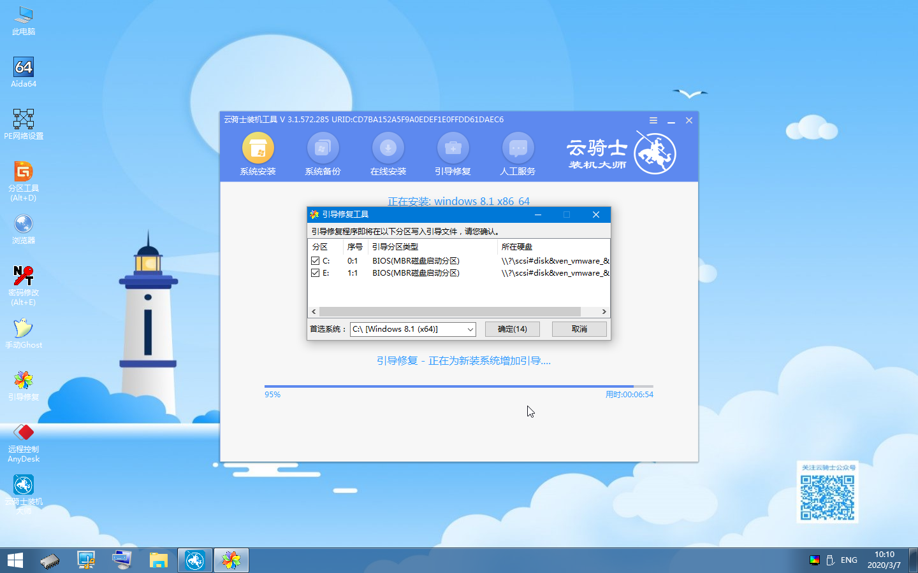Launch the 引导修复 desktop shortcut

tap(24, 386)
